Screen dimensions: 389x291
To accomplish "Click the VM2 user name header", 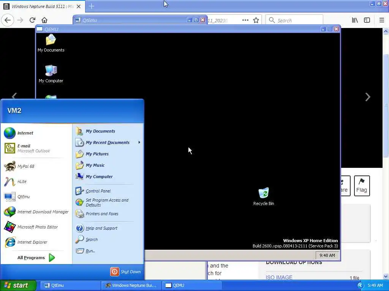I will 14,110.
